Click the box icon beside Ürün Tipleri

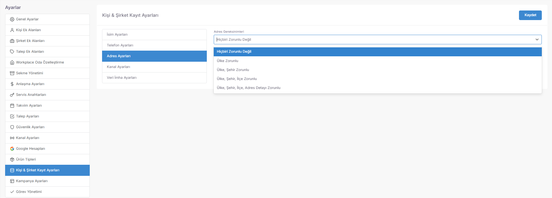(x=12, y=159)
